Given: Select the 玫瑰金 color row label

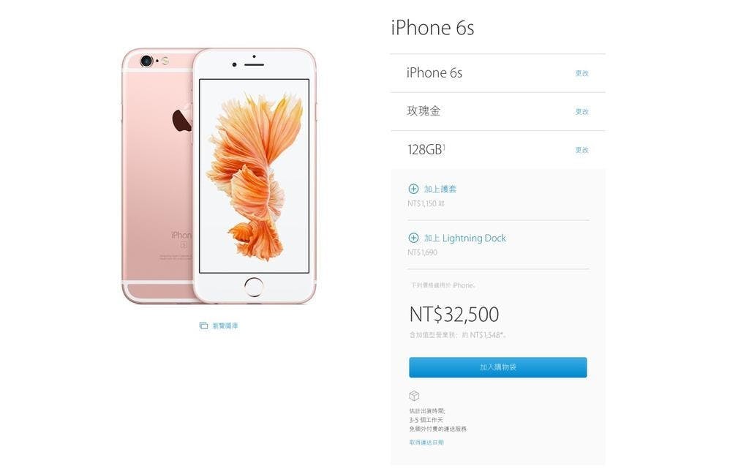Looking at the screenshot, I should [424, 111].
